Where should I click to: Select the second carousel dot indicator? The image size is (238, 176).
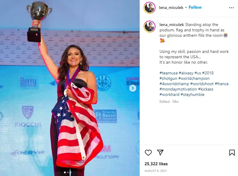[x=68, y=172]
